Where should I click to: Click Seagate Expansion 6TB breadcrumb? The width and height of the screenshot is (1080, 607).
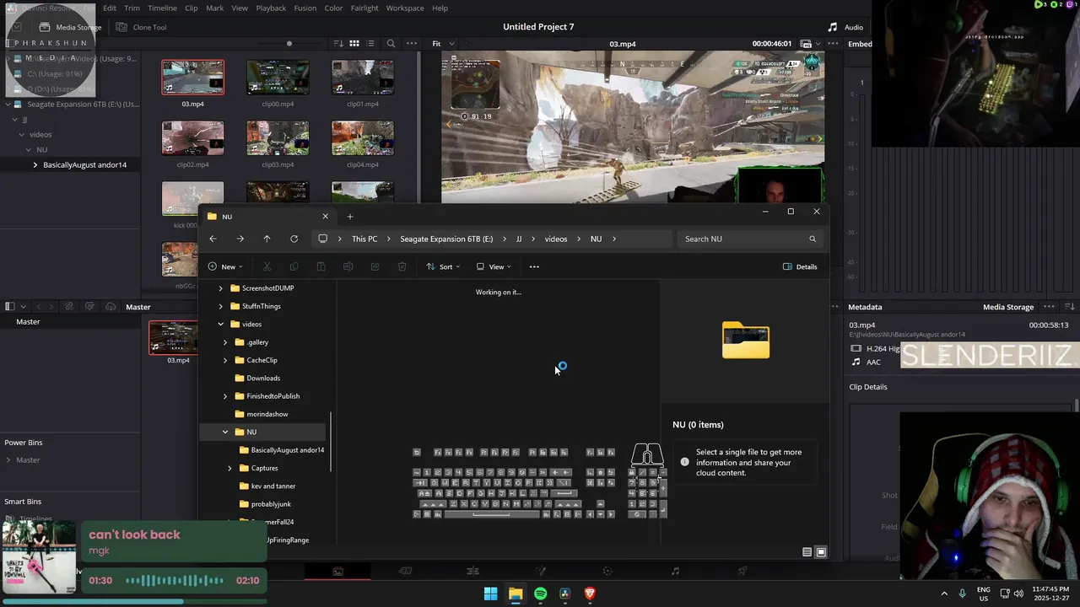pyautogui.click(x=446, y=239)
